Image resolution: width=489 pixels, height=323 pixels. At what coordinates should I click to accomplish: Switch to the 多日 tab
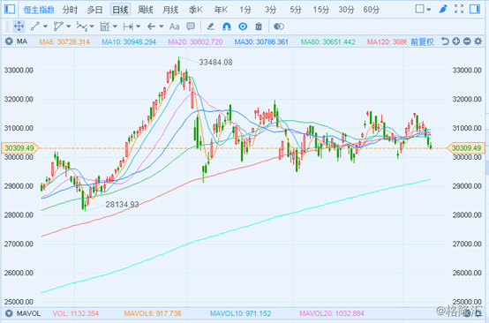(x=94, y=10)
